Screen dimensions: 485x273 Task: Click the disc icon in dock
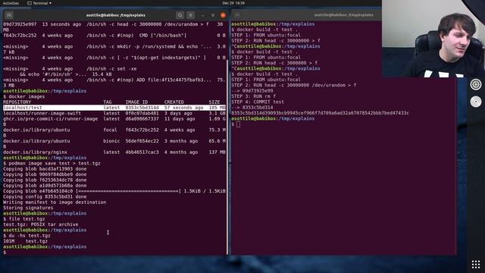476,102
